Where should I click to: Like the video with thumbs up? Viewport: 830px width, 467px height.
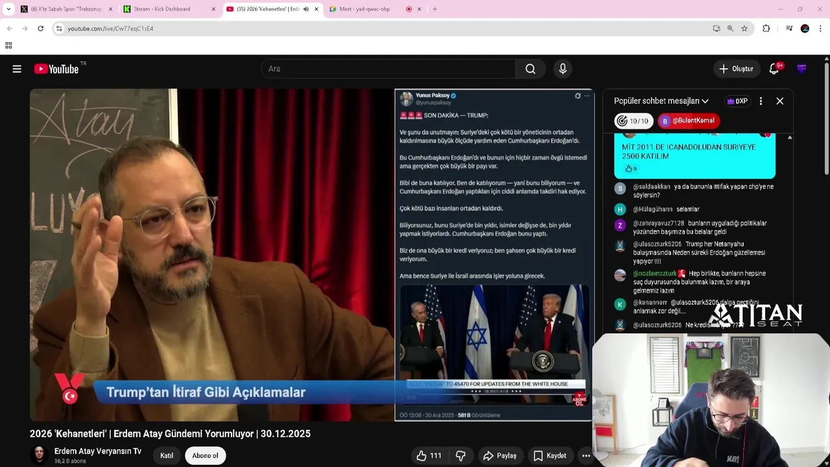pos(429,456)
